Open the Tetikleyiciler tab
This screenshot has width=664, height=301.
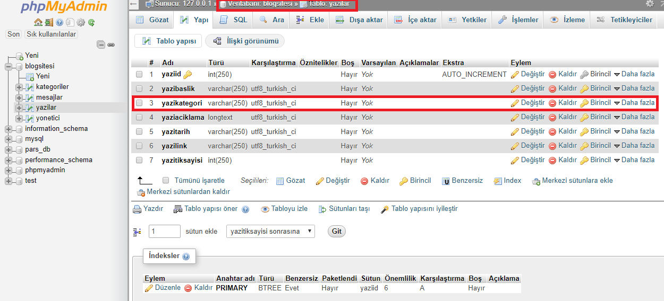[x=625, y=20]
